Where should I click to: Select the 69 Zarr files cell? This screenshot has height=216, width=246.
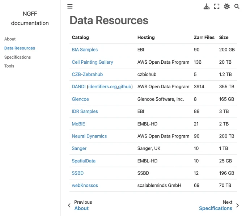point(196,185)
